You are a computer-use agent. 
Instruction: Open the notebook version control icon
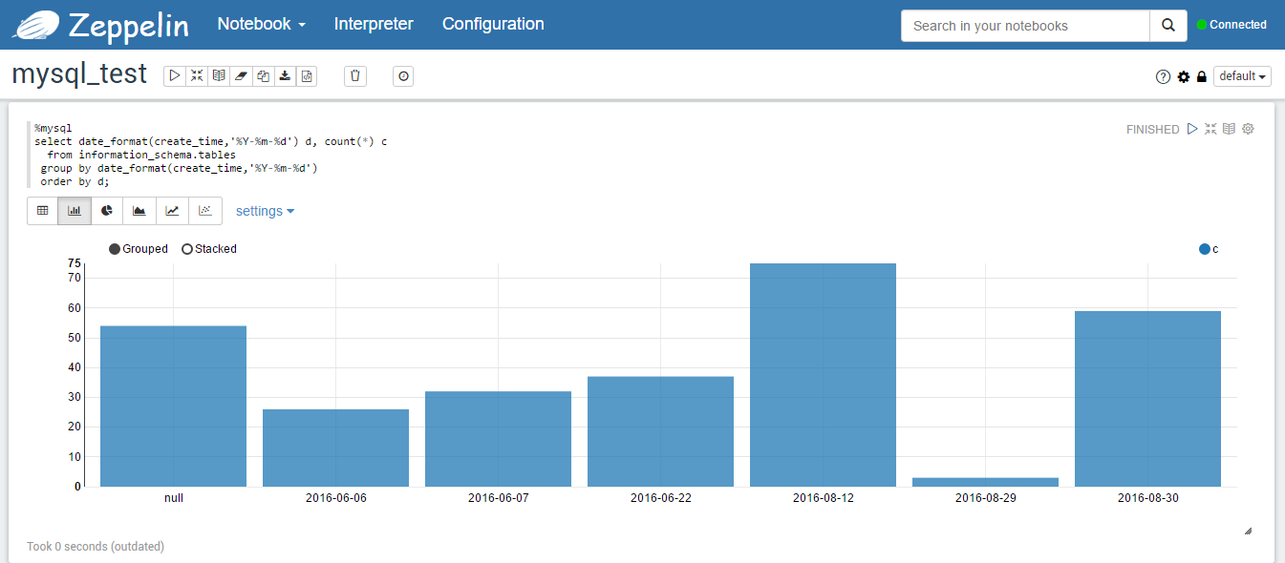[307, 76]
